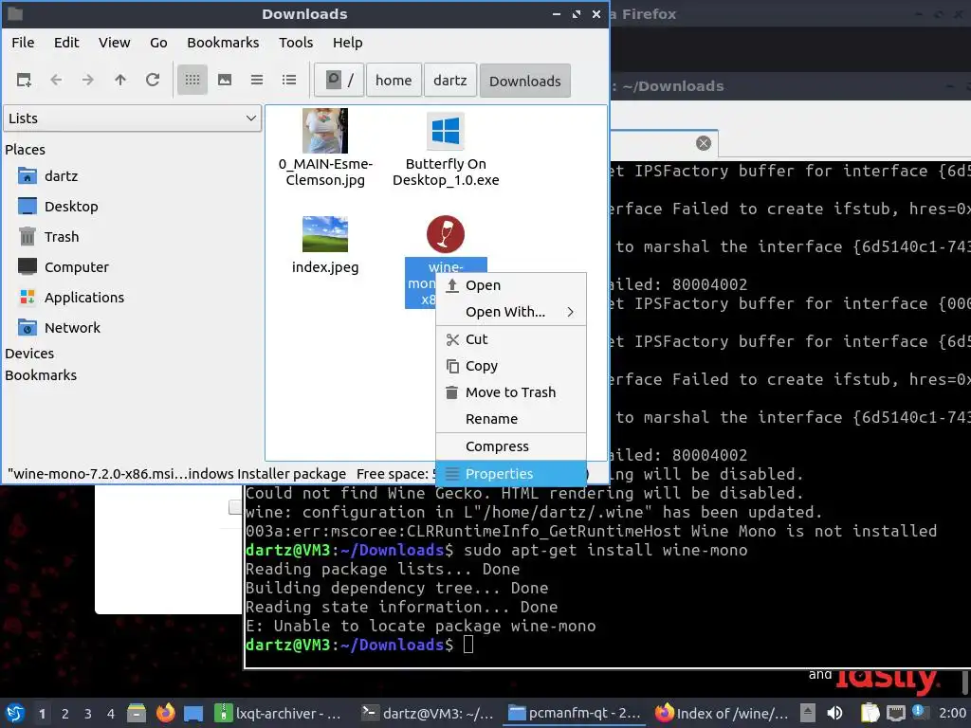Click the root filesystem path button

point(339,80)
